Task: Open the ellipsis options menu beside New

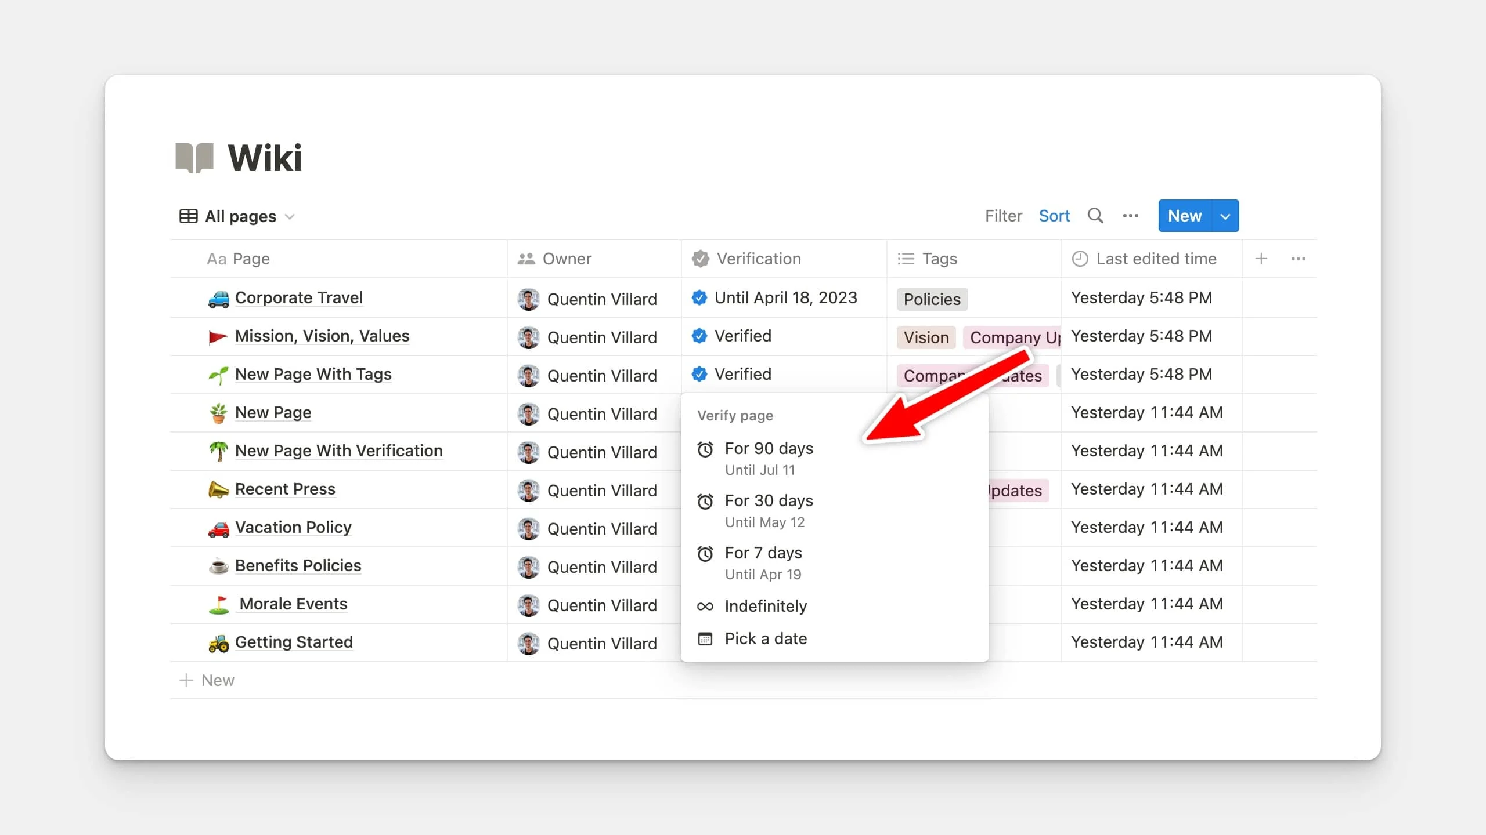Action: pyautogui.click(x=1131, y=215)
